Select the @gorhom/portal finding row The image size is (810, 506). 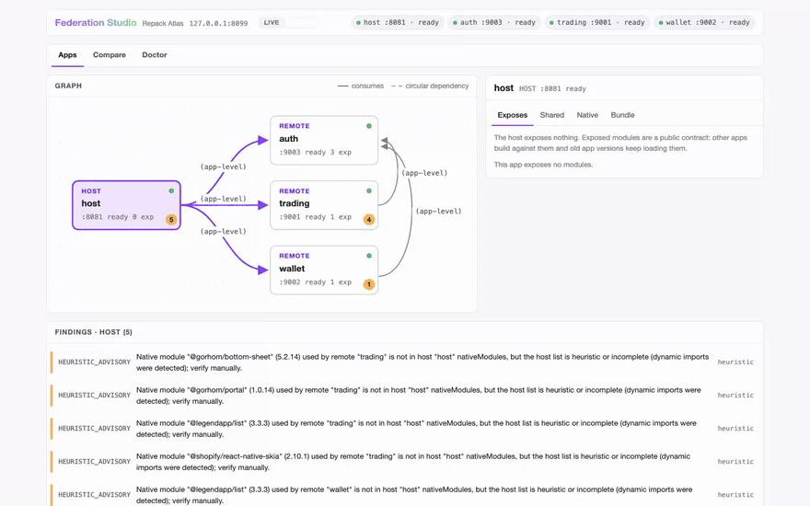[x=406, y=396]
